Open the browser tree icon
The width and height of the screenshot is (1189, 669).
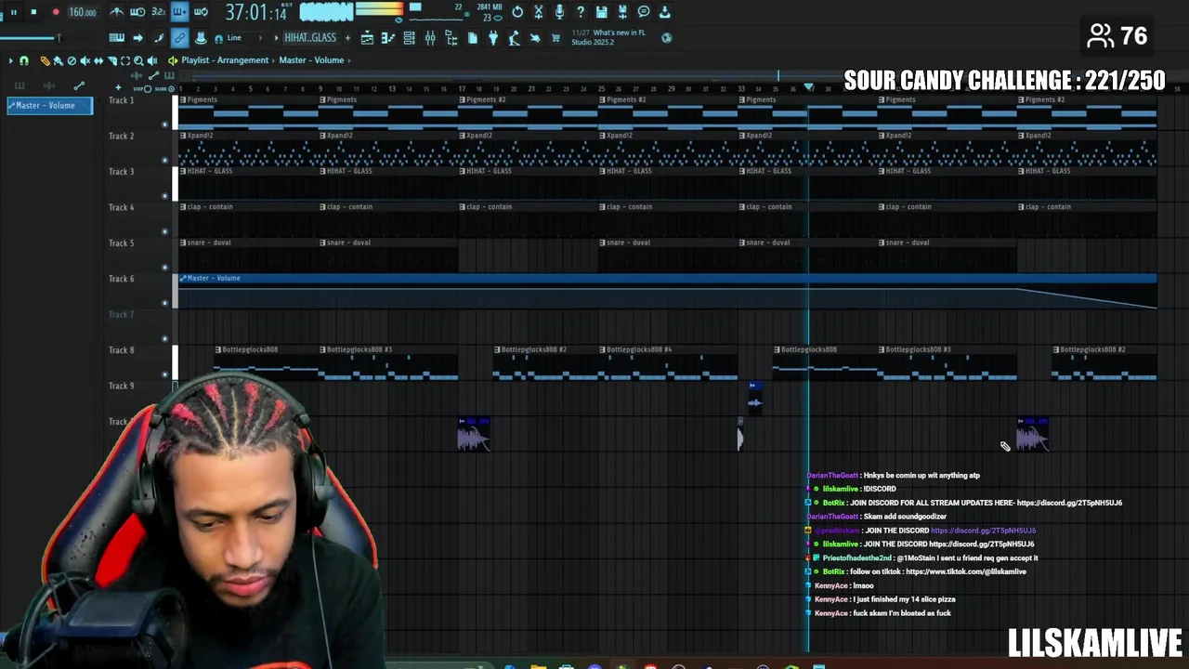(451, 38)
